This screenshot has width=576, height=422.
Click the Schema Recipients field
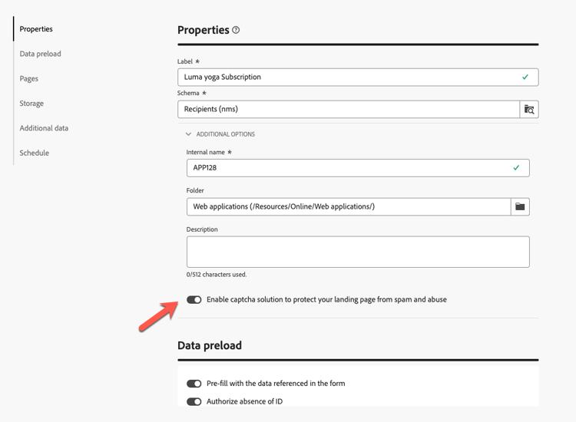(346, 110)
